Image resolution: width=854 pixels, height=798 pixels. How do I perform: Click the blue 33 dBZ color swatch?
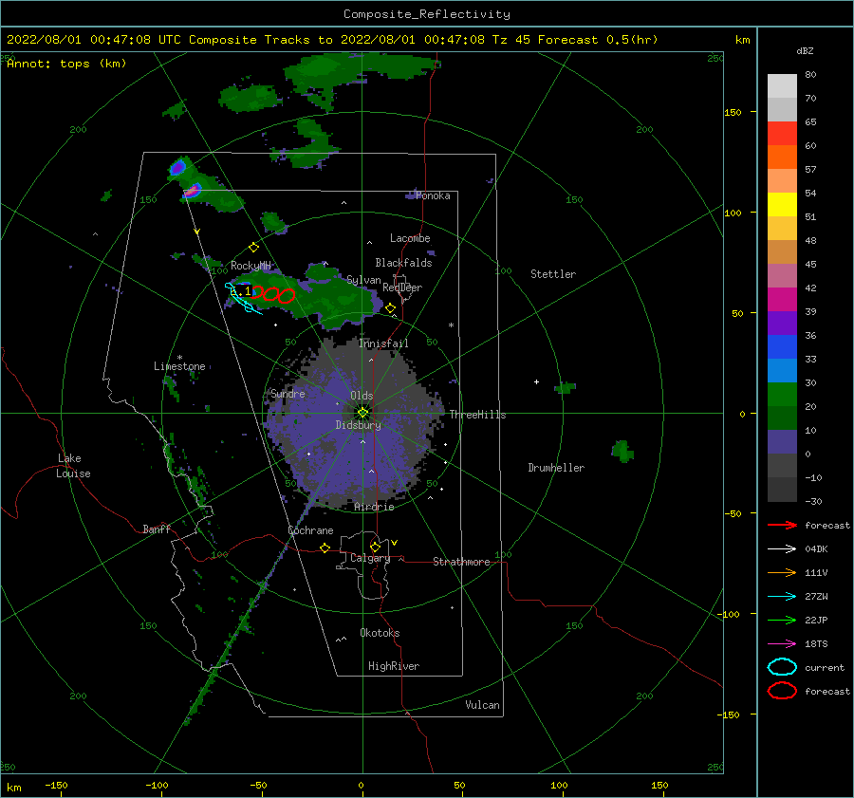pos(782,346)
